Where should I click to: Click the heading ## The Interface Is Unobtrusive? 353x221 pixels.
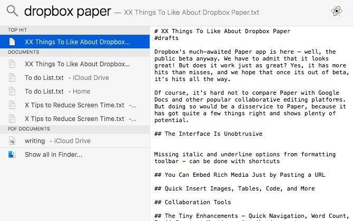coord(209,134)
